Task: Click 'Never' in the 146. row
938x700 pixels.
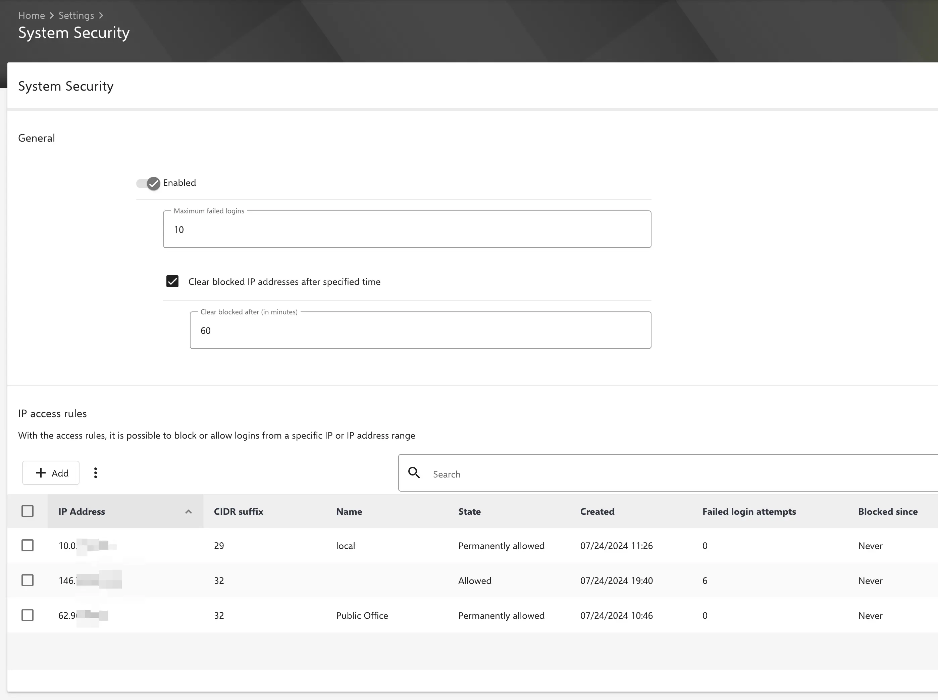Action: [870, 581]
